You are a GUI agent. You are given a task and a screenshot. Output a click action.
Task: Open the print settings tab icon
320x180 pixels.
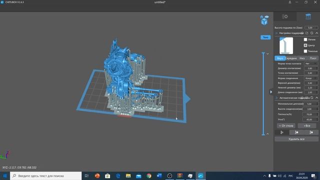pos(285,16)
